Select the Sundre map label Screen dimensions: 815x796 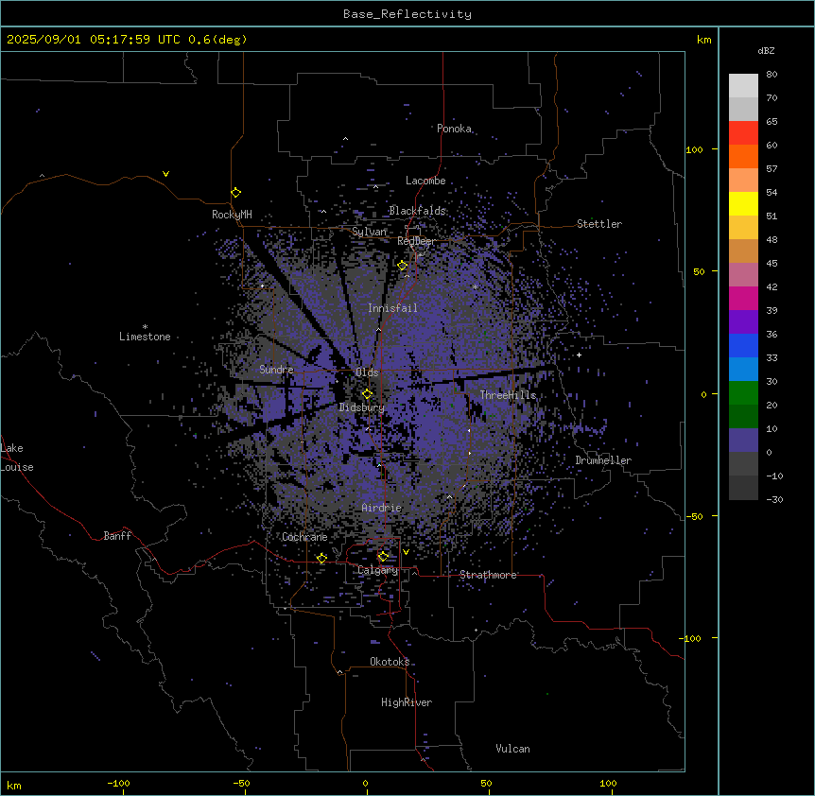tap(276, 370)
